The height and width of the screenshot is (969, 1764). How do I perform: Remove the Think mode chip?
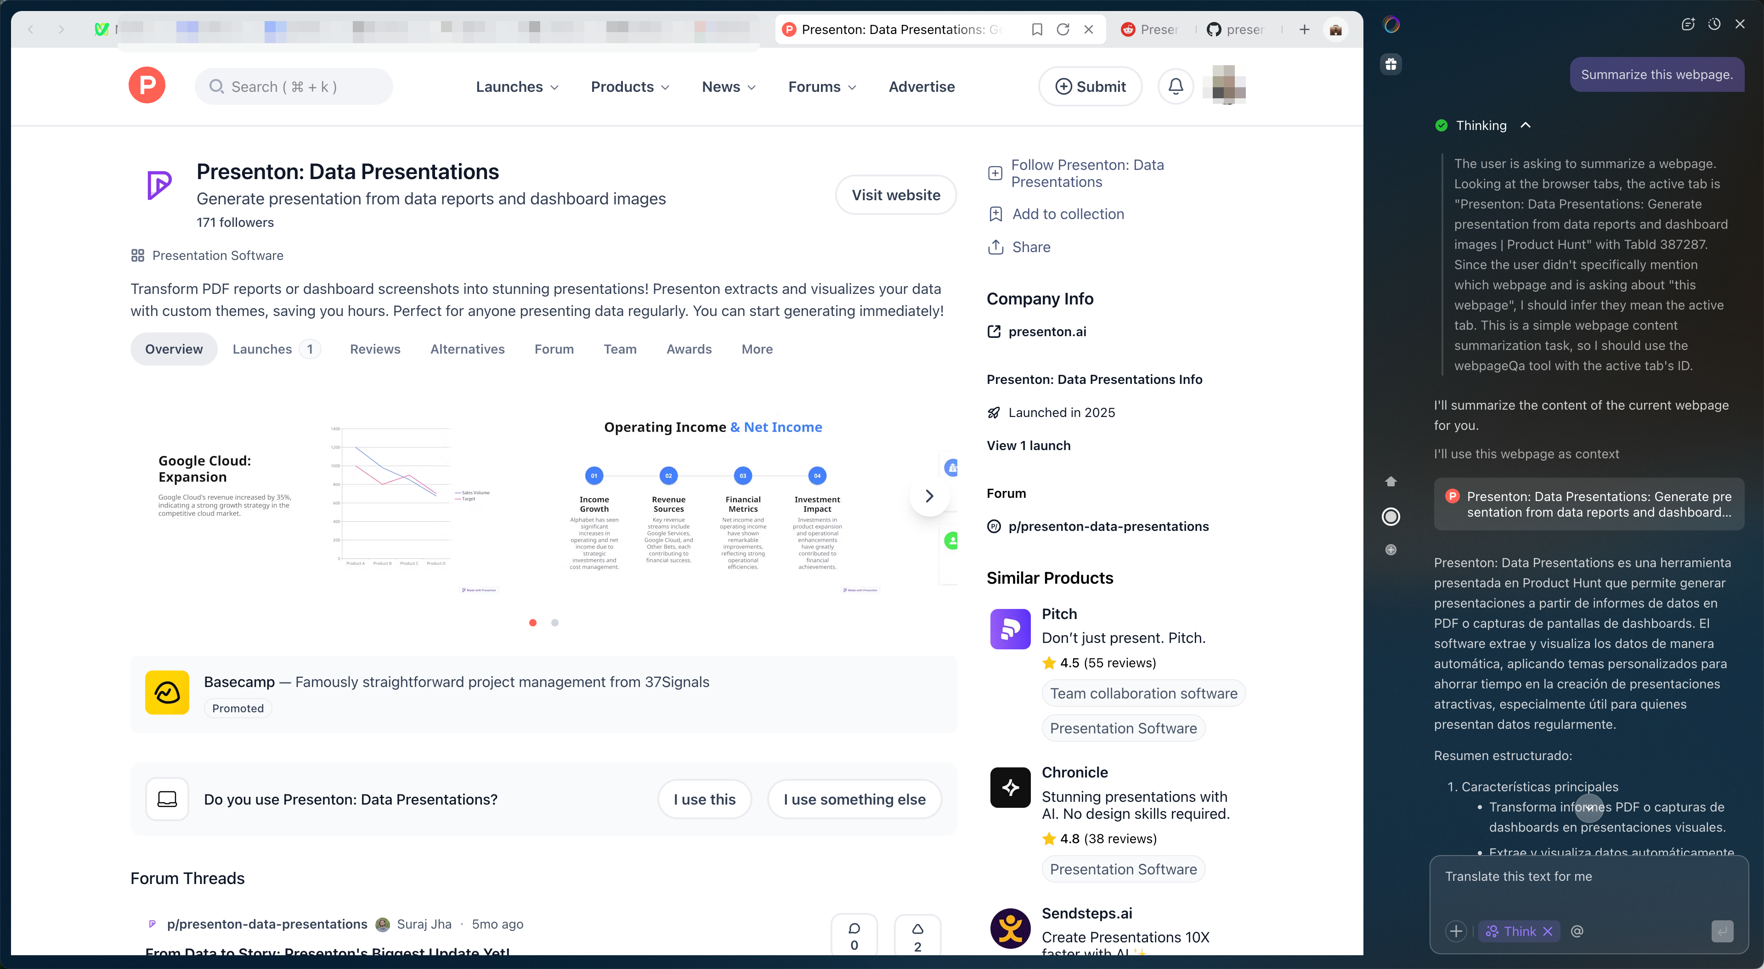(1548, 930)
